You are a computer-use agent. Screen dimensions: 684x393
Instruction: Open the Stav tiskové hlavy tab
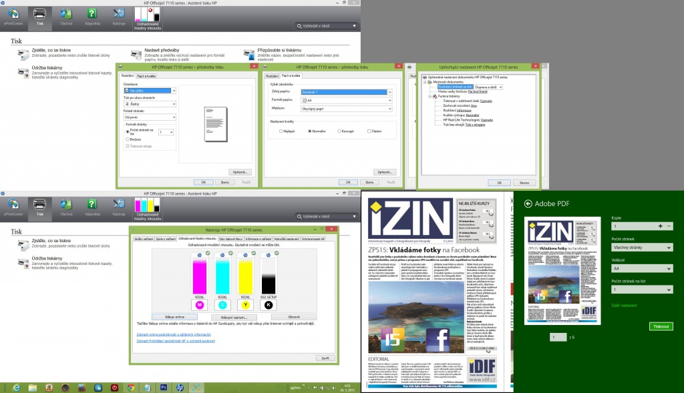pos(230,239)
